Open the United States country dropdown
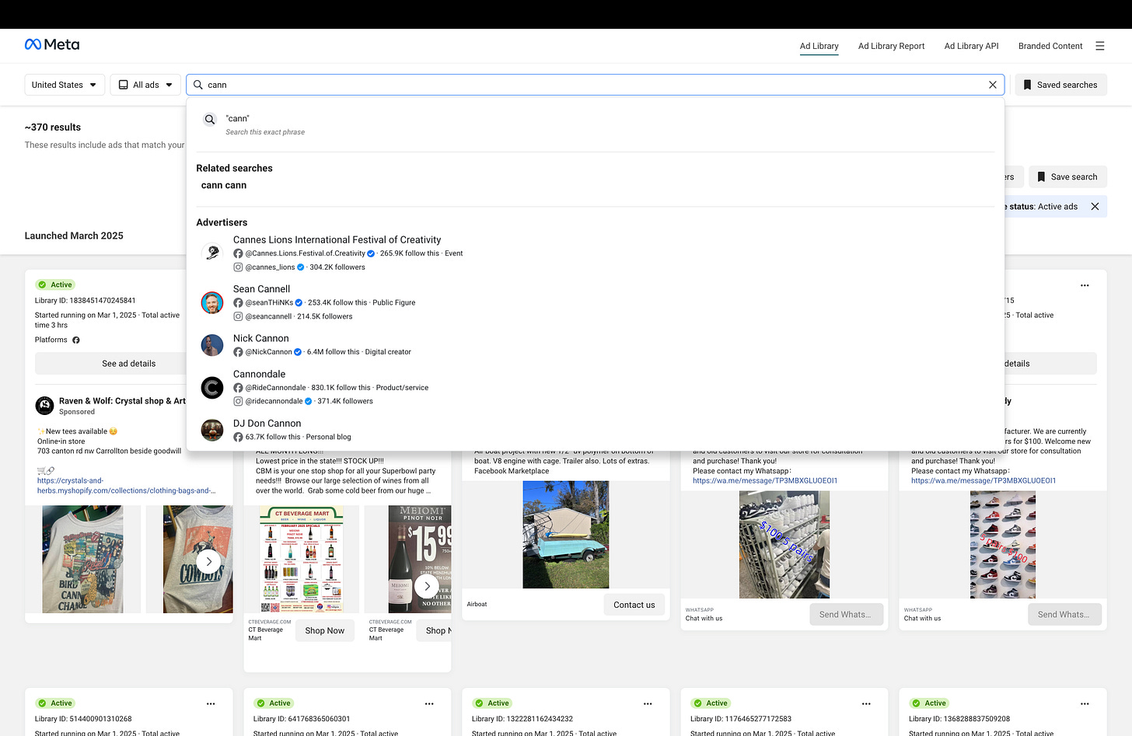This screenshot has width=1132, height=736. point(64,85)
